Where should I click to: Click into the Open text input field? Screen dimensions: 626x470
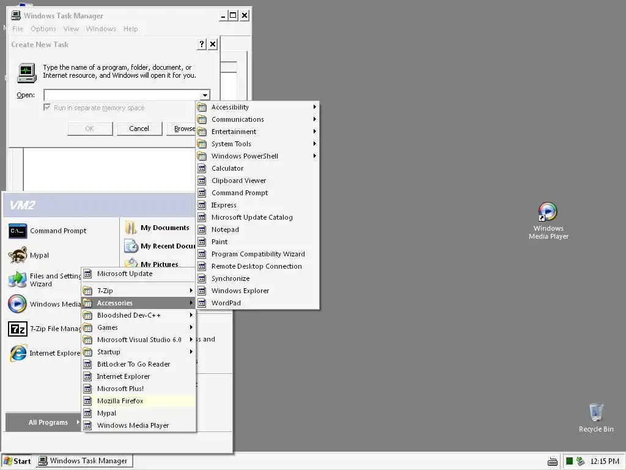(122, 95)
